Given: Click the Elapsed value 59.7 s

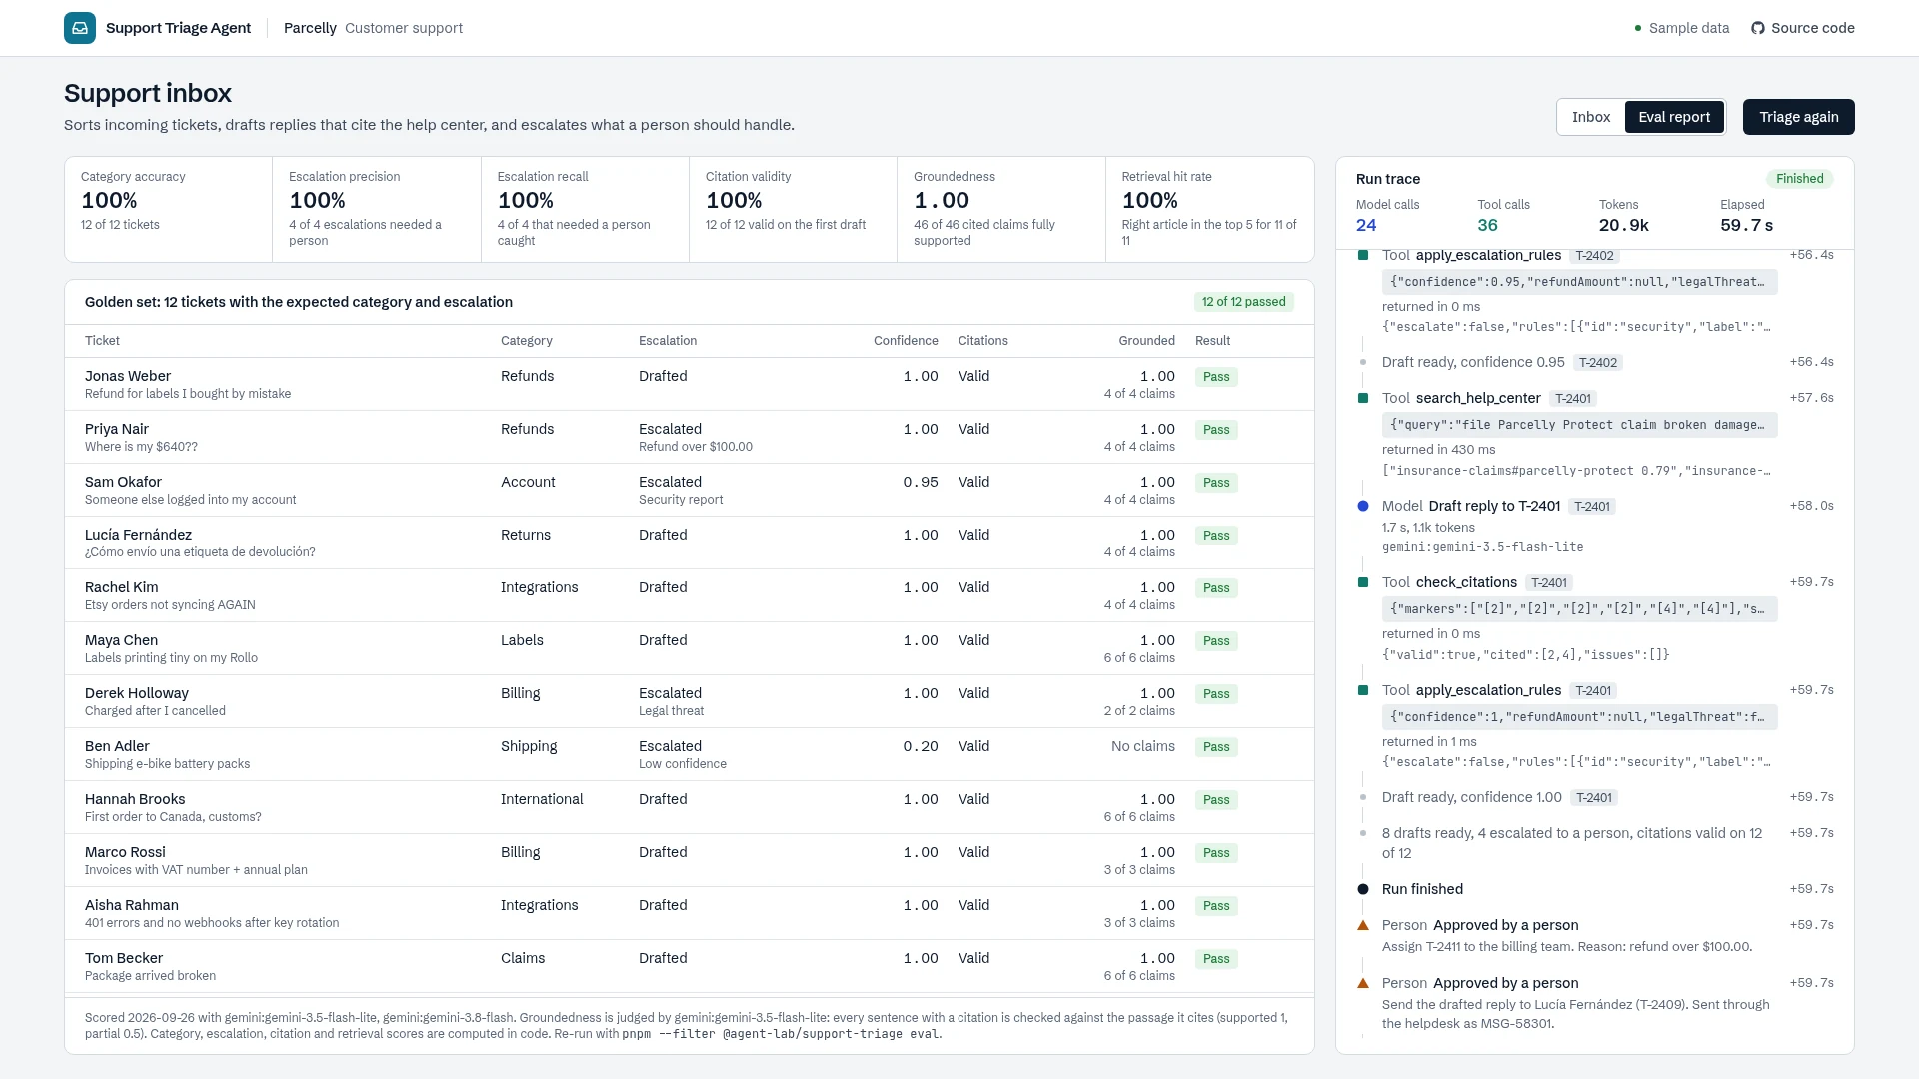Looking at the screenshot, I should pos(1747,225).
